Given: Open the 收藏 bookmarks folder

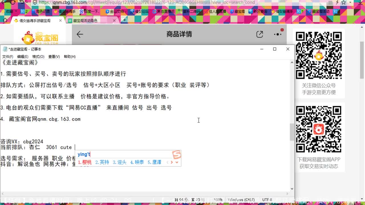Looking at the screenshot, I should pyautogui.click(x=10, y=12).
